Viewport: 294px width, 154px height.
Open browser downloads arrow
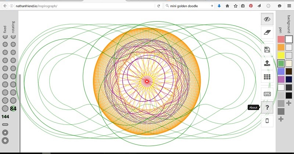point(219,6)
